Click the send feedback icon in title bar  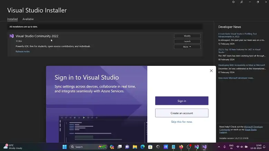pyautogui.click(x=241, y=2)
